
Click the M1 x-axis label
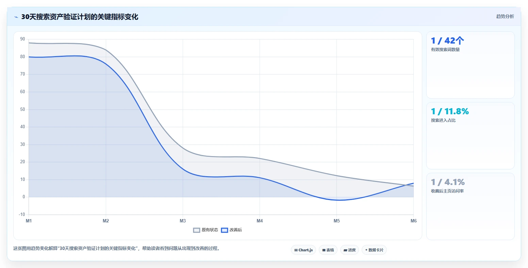coord(29,221)
